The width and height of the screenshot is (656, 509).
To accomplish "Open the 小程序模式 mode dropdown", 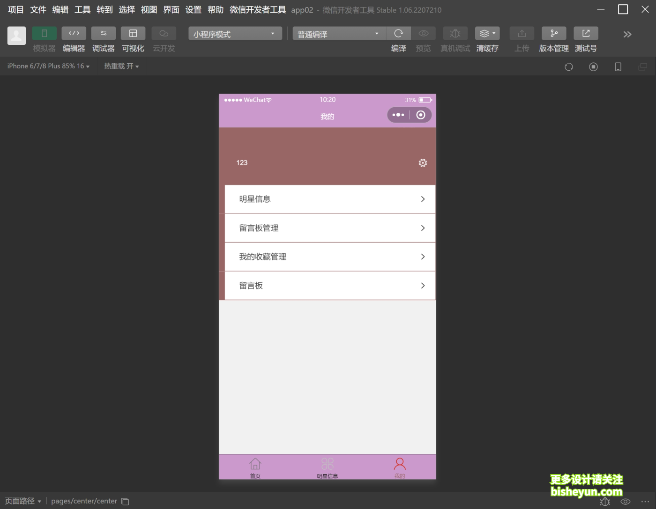I will (x=234, y=33).
